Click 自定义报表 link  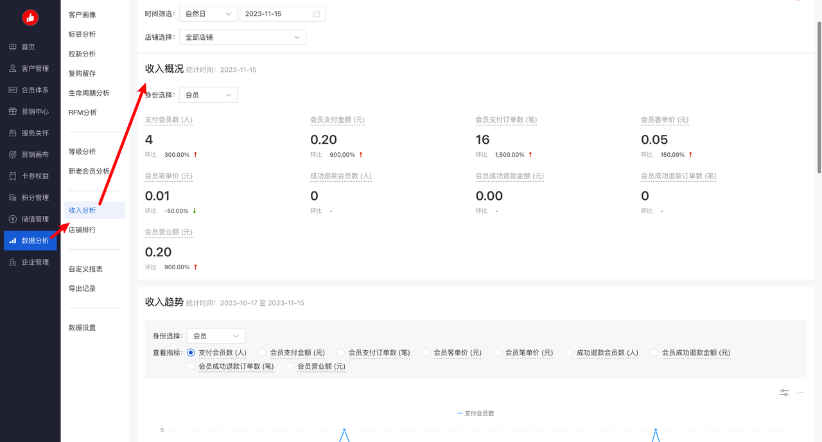tap(85, 269)
